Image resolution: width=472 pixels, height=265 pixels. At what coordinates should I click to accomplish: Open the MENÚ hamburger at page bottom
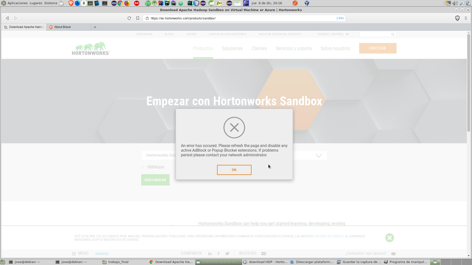pos(80,253)
